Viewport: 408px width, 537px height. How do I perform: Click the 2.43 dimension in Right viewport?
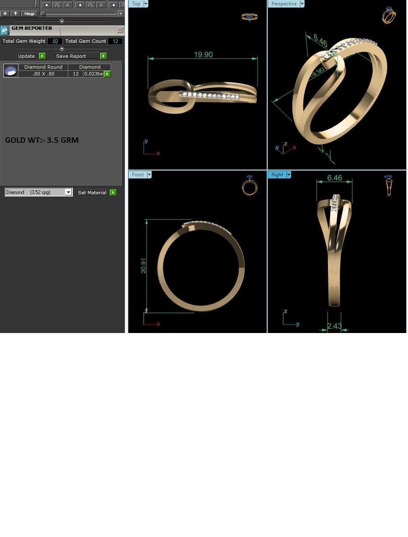pyautogui.click(x=334, y=326)
